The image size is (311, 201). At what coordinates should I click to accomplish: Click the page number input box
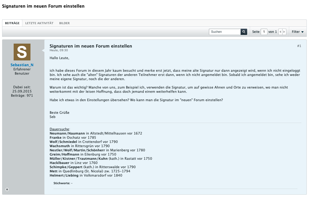click(264, 32)
